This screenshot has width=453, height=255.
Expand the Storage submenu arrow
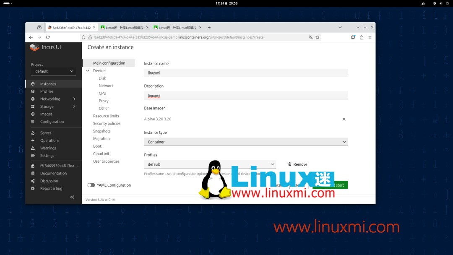tap(75, 107)
